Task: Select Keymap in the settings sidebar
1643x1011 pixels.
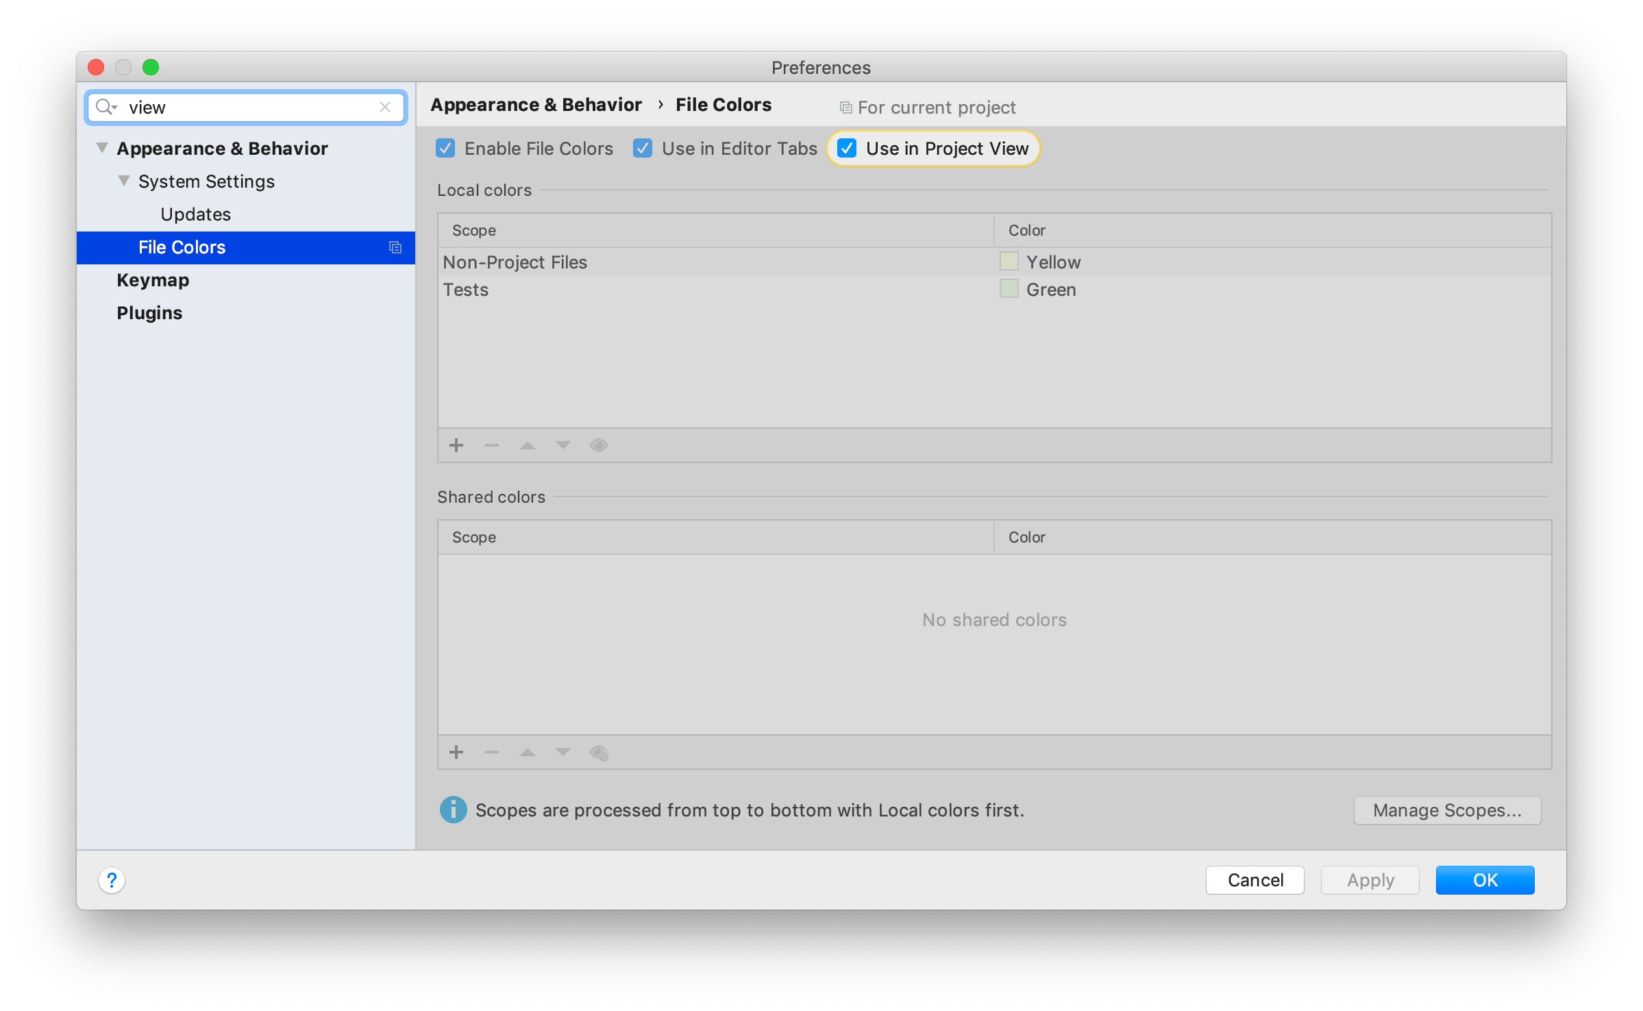Action: [153, 279]
